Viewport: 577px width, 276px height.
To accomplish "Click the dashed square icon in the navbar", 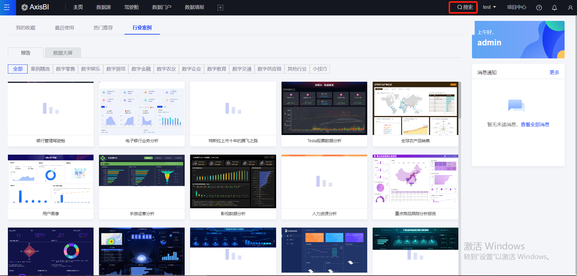I will [x=220, y=8].
